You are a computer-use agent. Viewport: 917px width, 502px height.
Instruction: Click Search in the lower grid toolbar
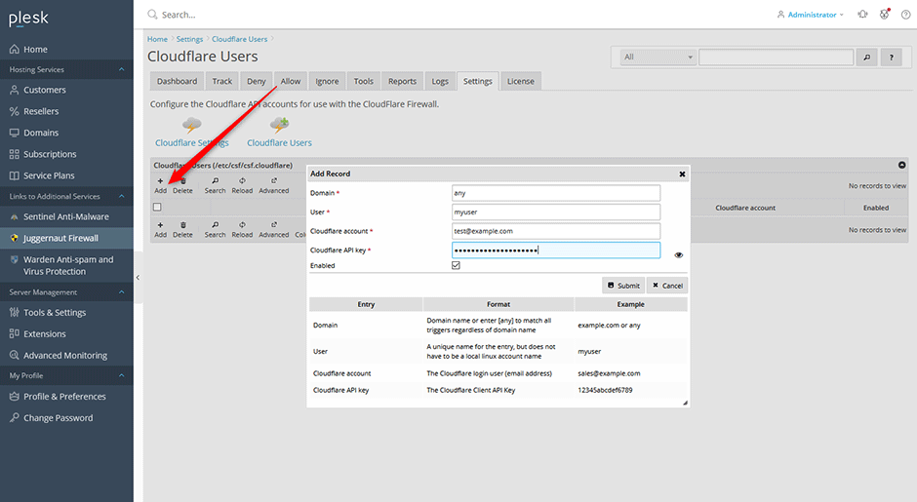(x=216, y=230)
